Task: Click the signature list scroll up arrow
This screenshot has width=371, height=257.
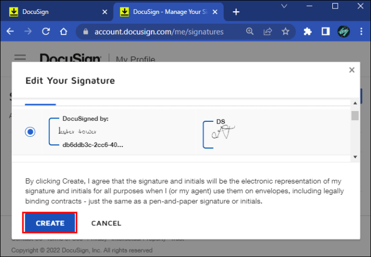Action: (355, 103)
